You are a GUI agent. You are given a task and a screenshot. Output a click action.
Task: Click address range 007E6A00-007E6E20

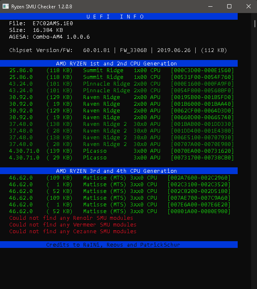[199, 205]
